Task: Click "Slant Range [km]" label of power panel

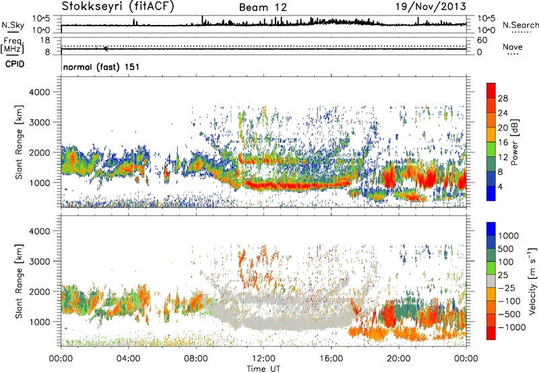Action: pyautogui.click(x=19, y=142)
